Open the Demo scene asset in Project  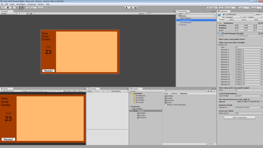click(168, 102)
